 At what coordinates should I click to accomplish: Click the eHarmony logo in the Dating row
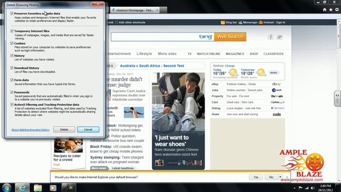click(x=278, y=108)
